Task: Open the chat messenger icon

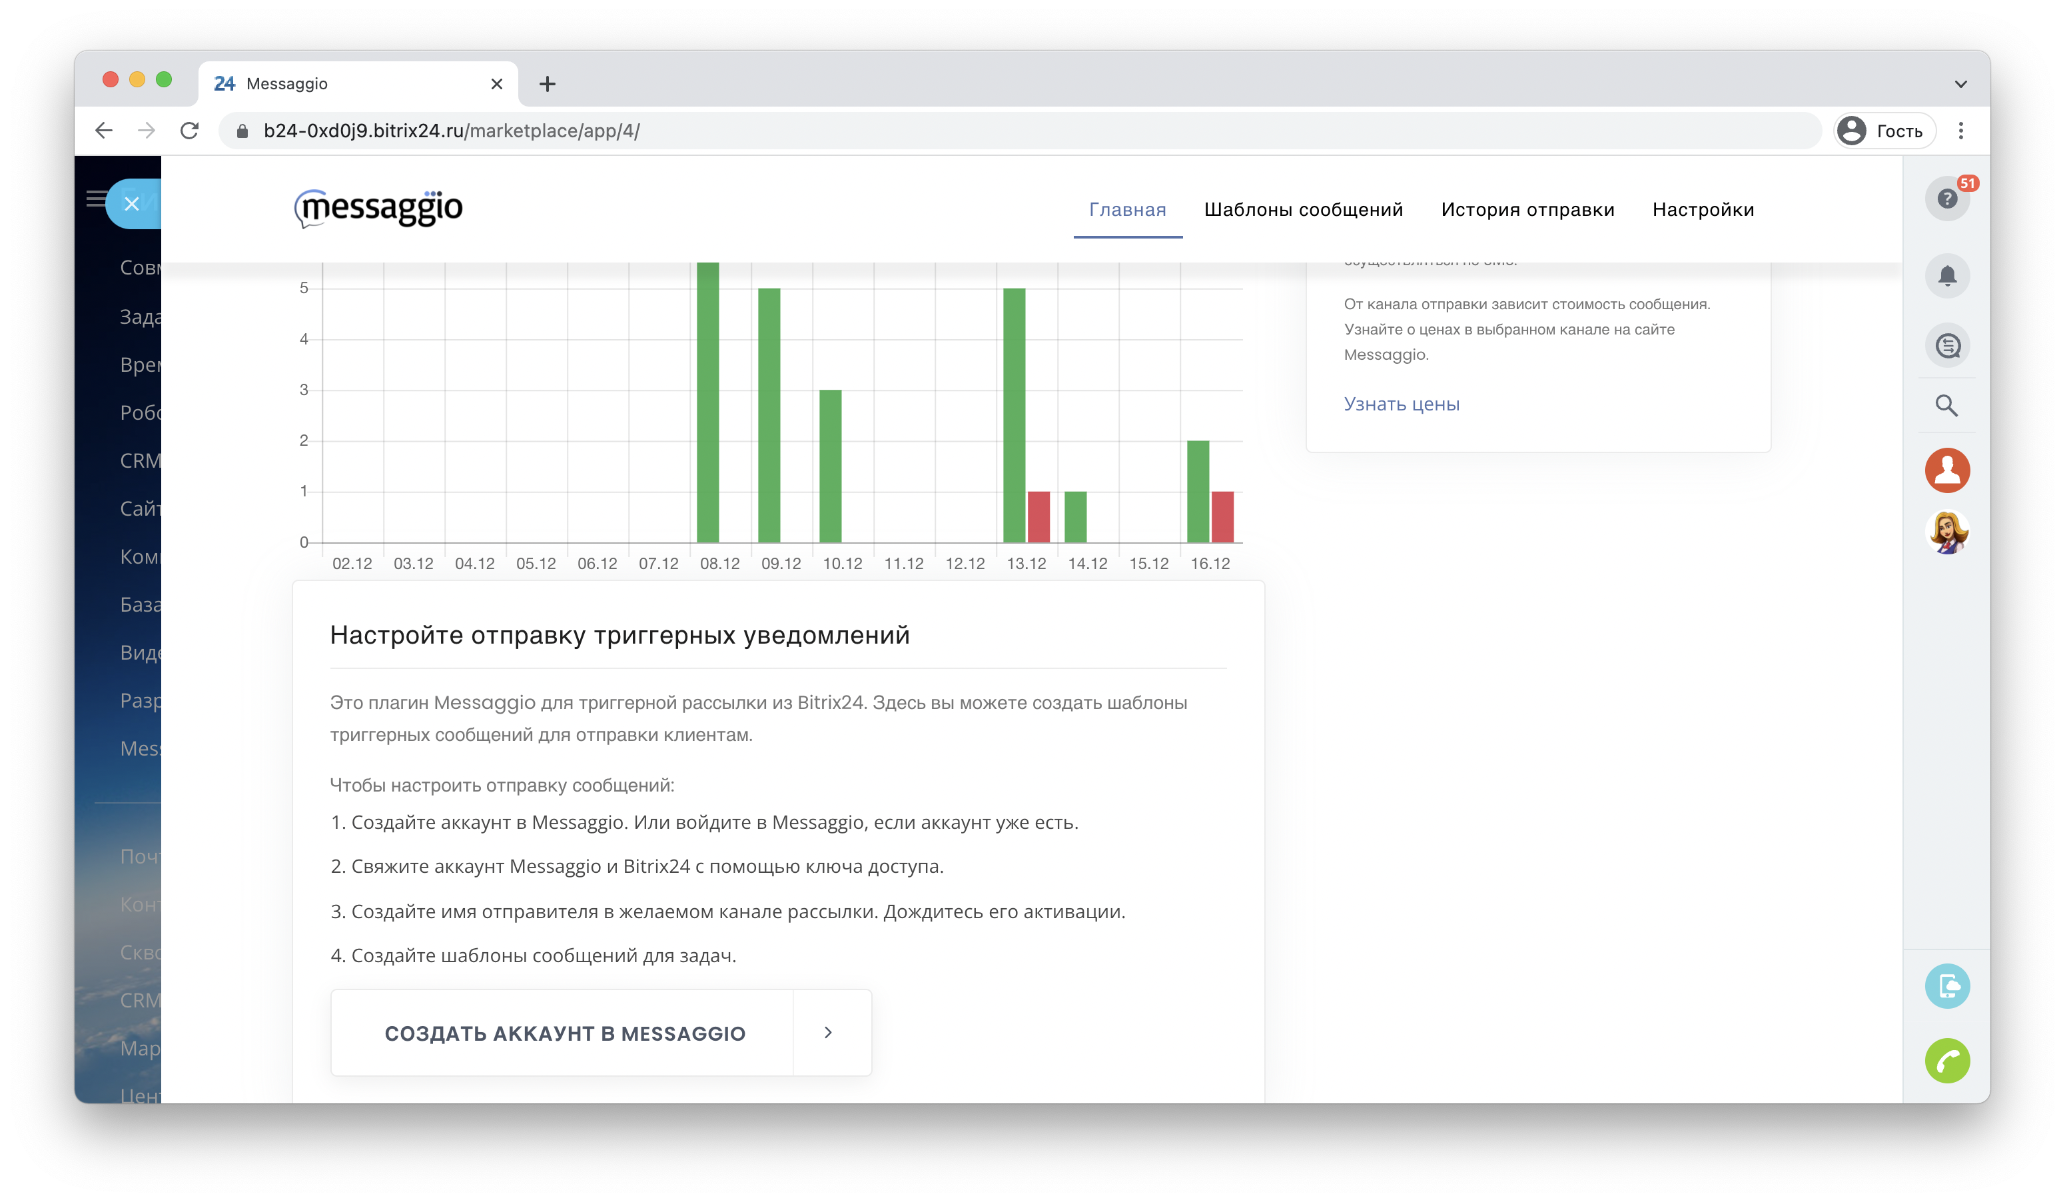Action: tap(1946, 345)
